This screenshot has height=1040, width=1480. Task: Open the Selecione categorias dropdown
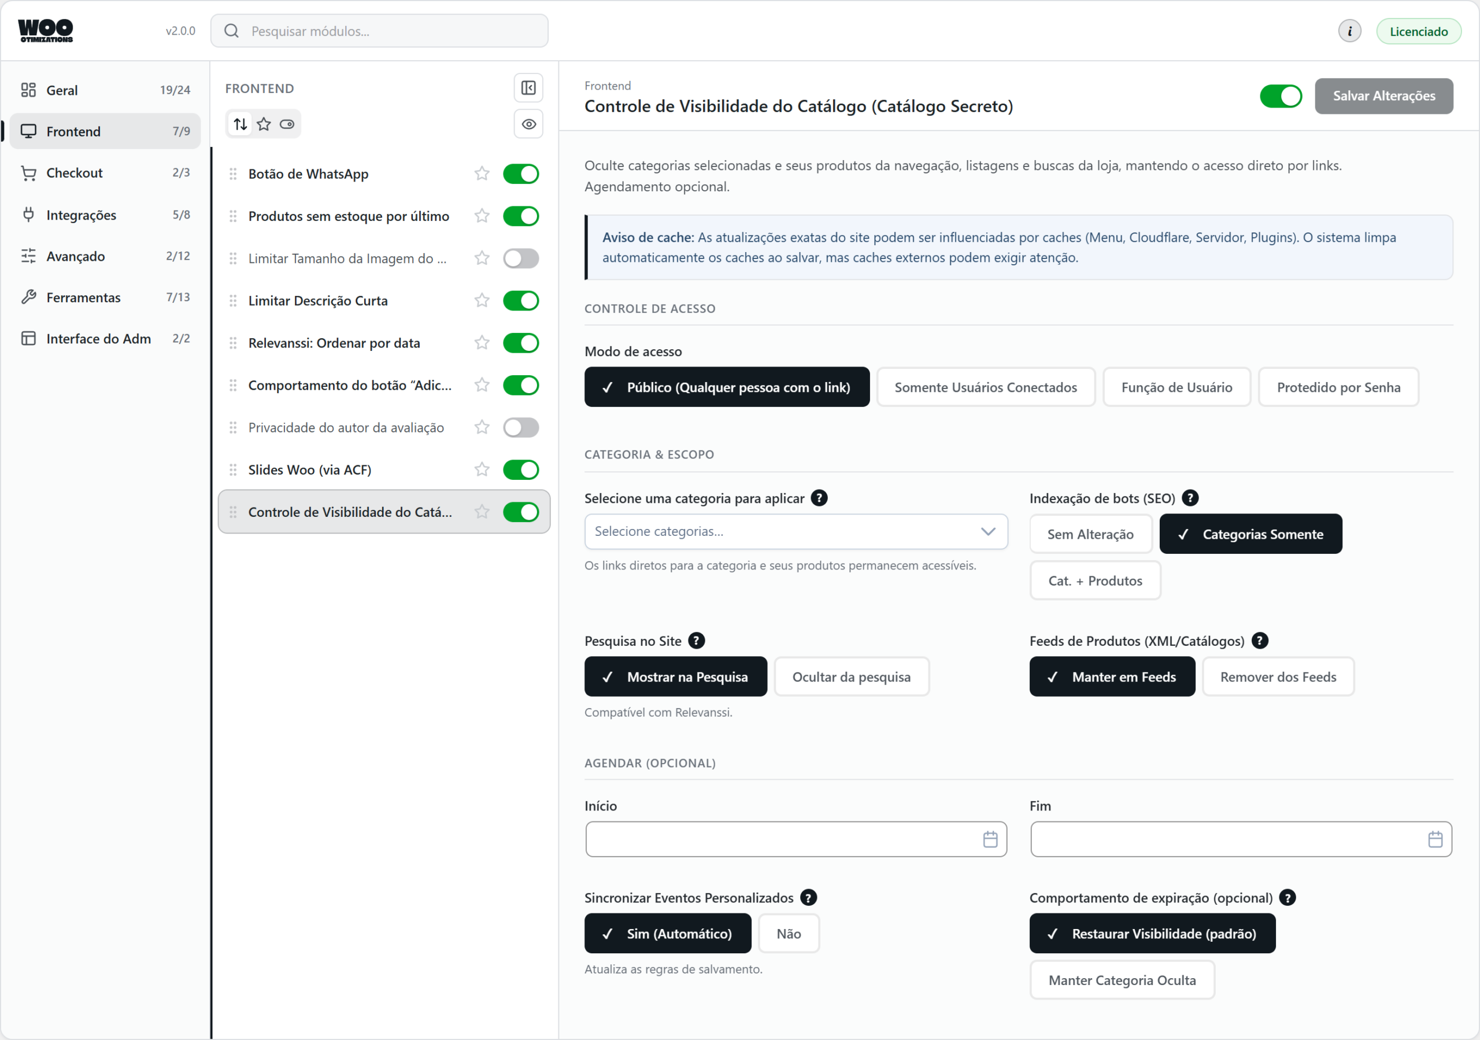[x=795, y=531]
